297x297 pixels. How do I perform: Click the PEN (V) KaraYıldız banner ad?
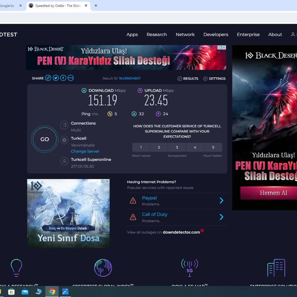126,57
